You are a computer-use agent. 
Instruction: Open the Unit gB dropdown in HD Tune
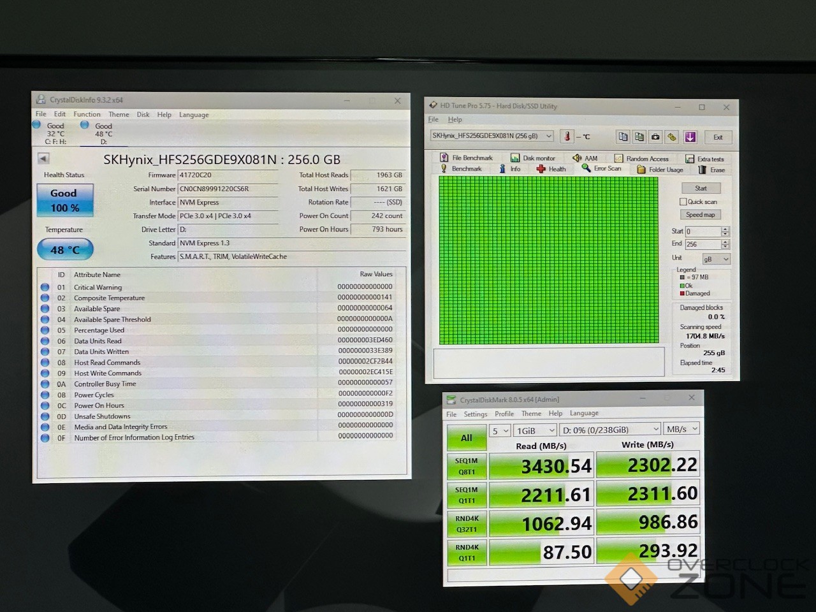tap(716, 259)
